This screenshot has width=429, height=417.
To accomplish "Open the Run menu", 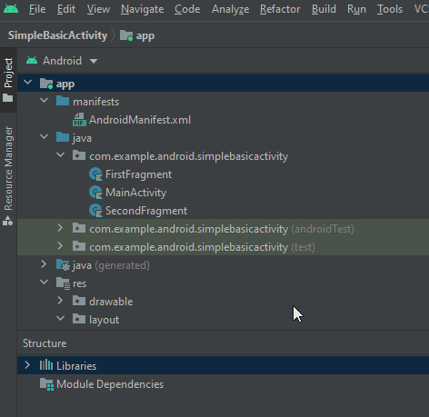I will pos(356,9).
